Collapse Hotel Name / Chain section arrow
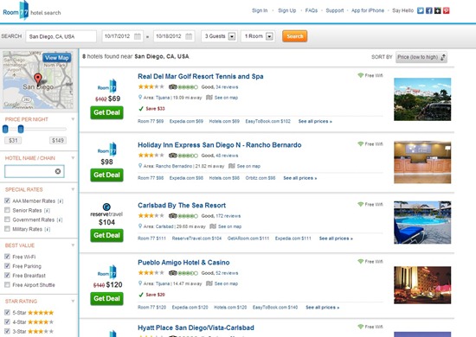 (73, 158)
